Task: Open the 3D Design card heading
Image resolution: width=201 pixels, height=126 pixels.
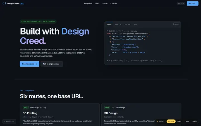Action: pyautogui.click(x=111, y=113)
